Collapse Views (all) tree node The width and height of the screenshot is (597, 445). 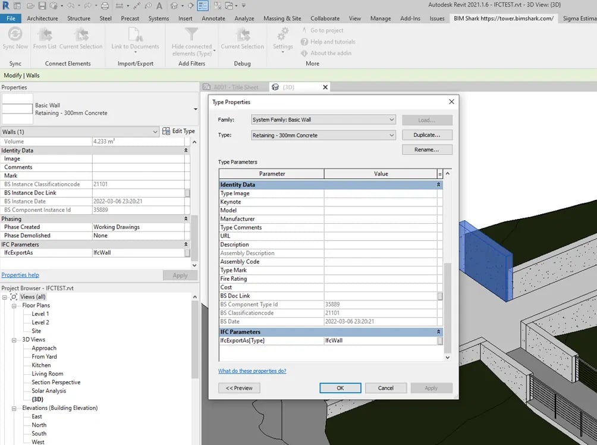[x=5, y=297]
